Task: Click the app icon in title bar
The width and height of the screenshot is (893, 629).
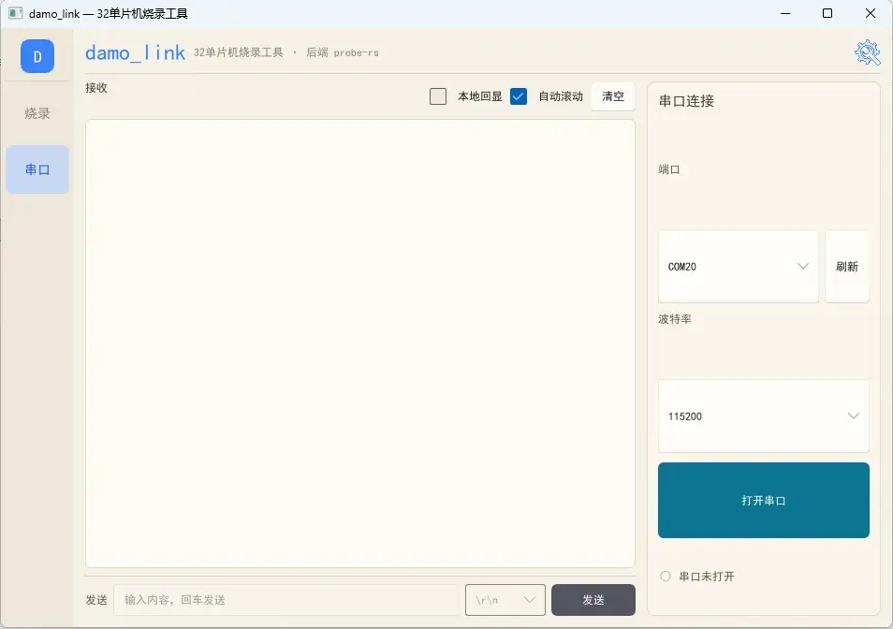Action: (15, 13)
